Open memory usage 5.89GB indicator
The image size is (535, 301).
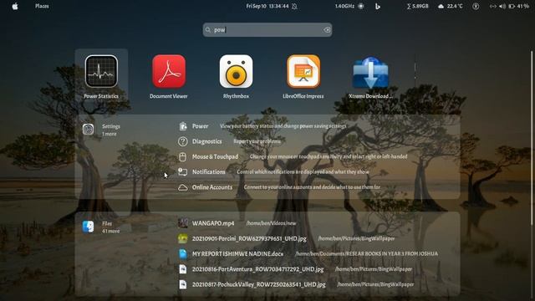coord(417,6)
